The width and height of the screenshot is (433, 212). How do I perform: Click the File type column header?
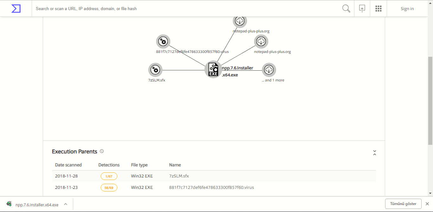(139, 165)
